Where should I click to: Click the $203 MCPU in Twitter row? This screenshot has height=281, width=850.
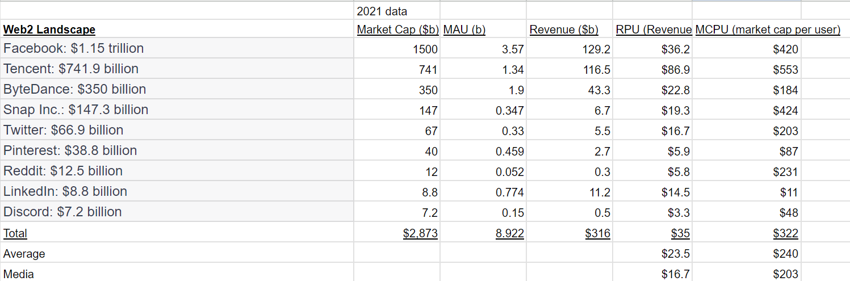pyautogui.click(x=786, y=131)
